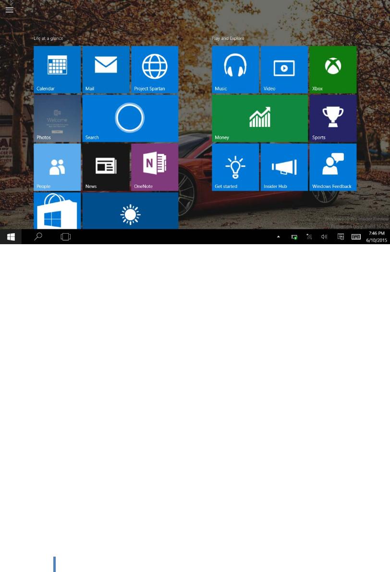Image resolution: width=390 pixels, height=572 pixels.
Task: Open the Windows Feedback tile
Action: [333, 167]
